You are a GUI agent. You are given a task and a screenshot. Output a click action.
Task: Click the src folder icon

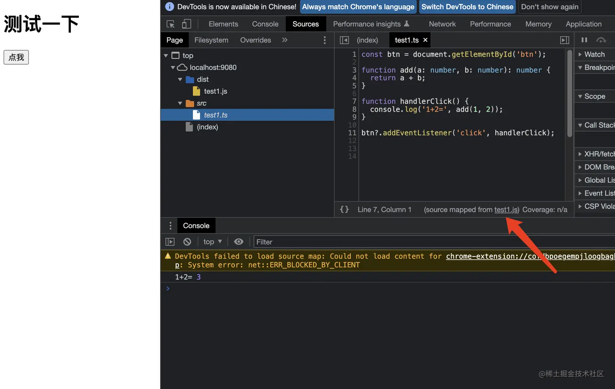(190, 103)
